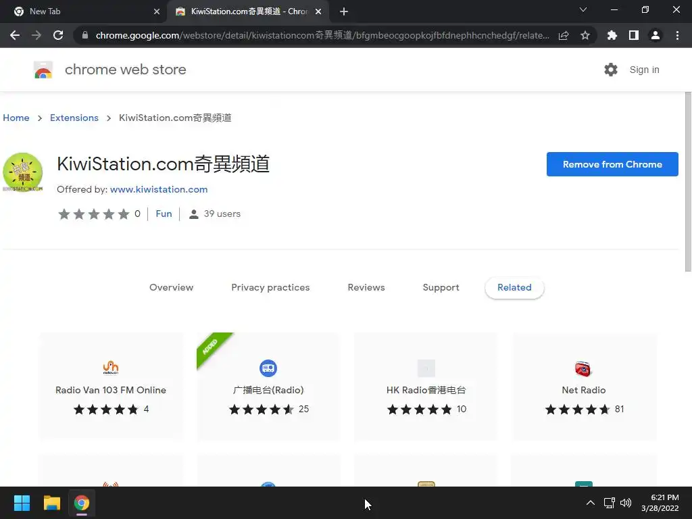Open the Overview tab
The height and width of the screenshot is (519, 692).
(x=171, y=287)
